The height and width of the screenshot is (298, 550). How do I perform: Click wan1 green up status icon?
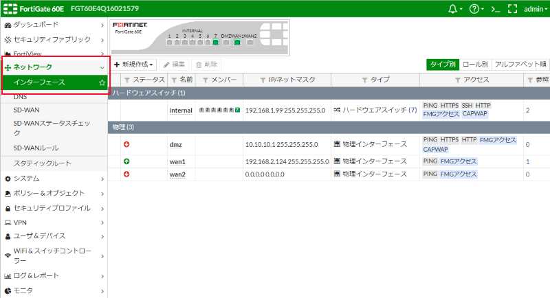[x=126, y=161]
